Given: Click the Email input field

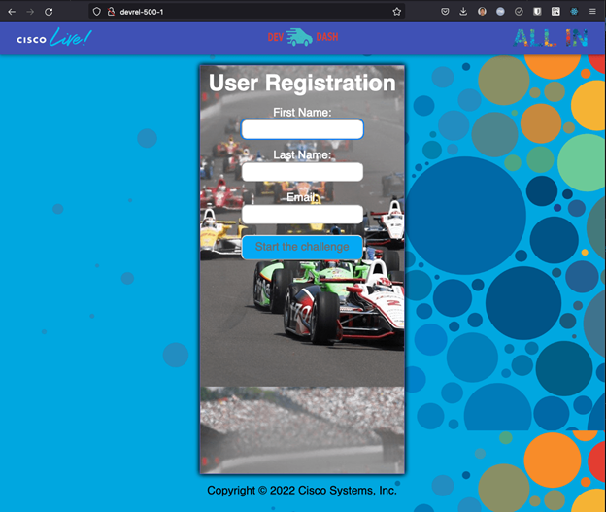Looking at the screenshot, I should 302,215.
